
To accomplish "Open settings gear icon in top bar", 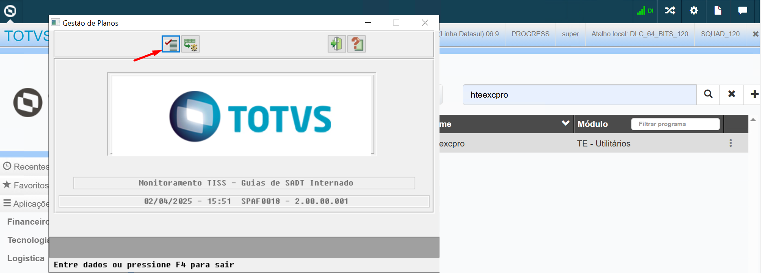I will coord(694,11).
